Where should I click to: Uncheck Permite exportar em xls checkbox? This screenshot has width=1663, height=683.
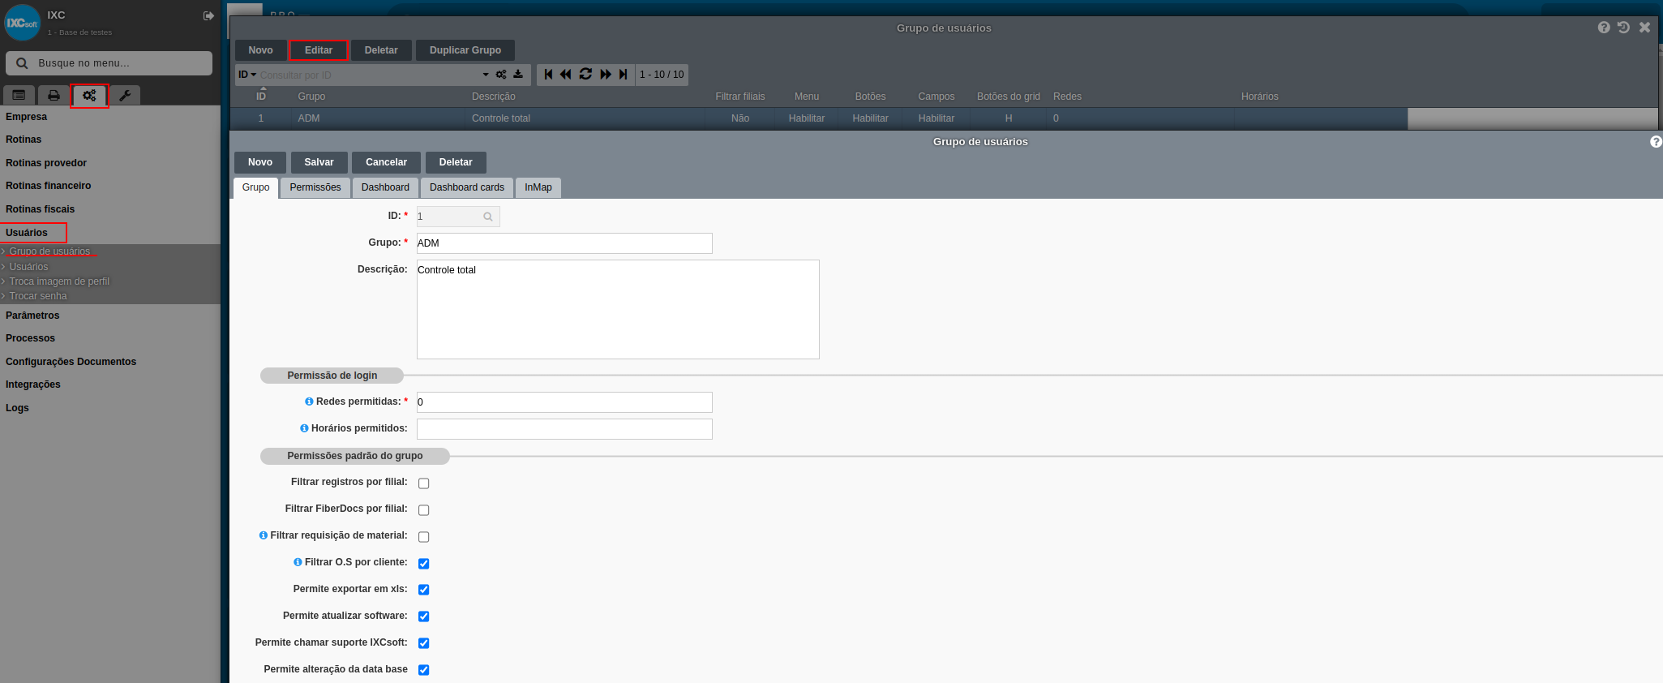[x=423, y=590]
